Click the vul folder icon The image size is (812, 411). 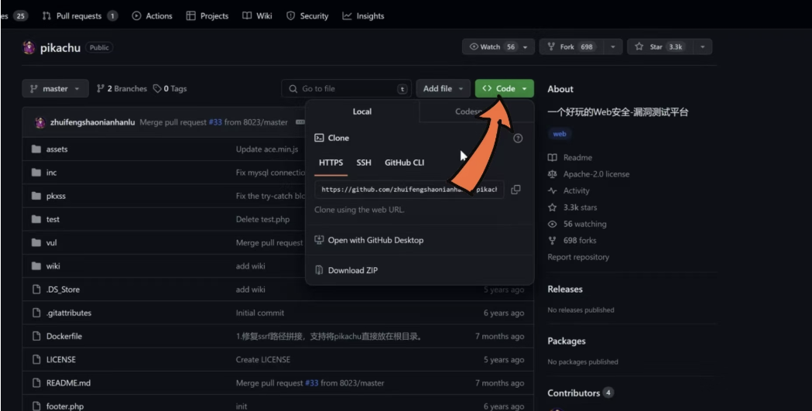[x=36, y=242]
